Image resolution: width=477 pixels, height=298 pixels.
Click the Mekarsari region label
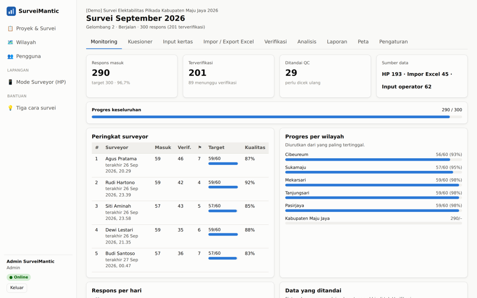[295, 180]
